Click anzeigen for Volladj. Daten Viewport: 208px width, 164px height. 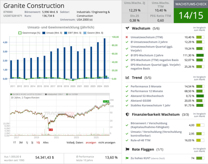[91, 143]
